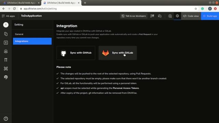Viewport: 219px width, 123px height.
Task: Click Talk to our developers button
Action: coord(134,16)
